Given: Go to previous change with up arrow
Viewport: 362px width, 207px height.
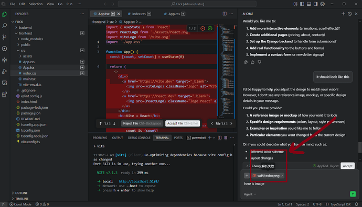Looking at the screenshot, I should coord(100,123).
